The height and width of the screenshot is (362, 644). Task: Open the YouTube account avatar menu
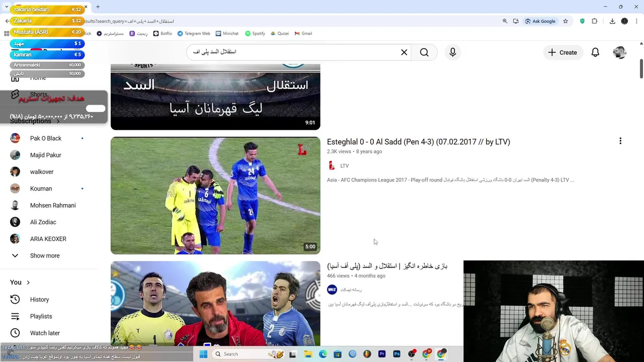coord(619,52)
